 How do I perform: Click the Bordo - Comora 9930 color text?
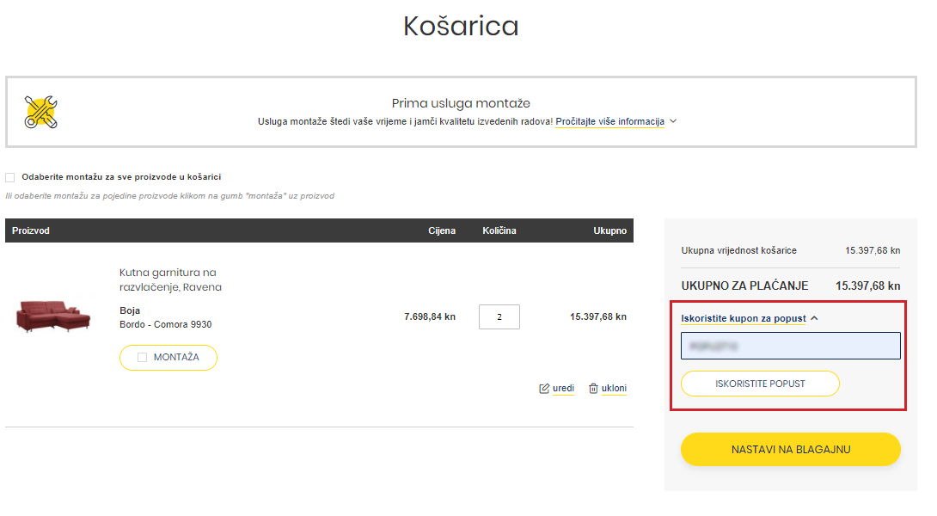click(x=165, y=325)
